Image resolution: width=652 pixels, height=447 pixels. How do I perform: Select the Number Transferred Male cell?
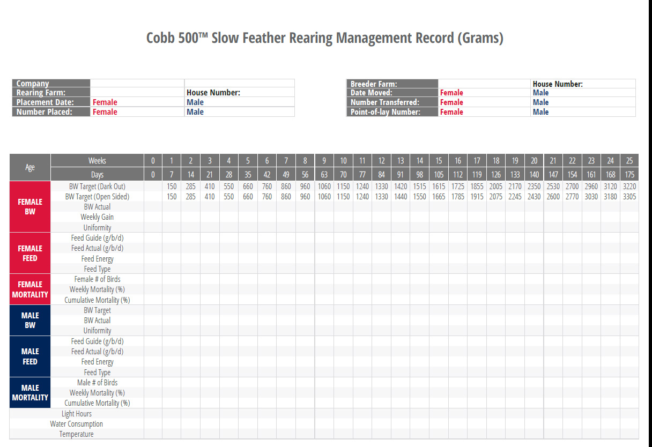583,102
